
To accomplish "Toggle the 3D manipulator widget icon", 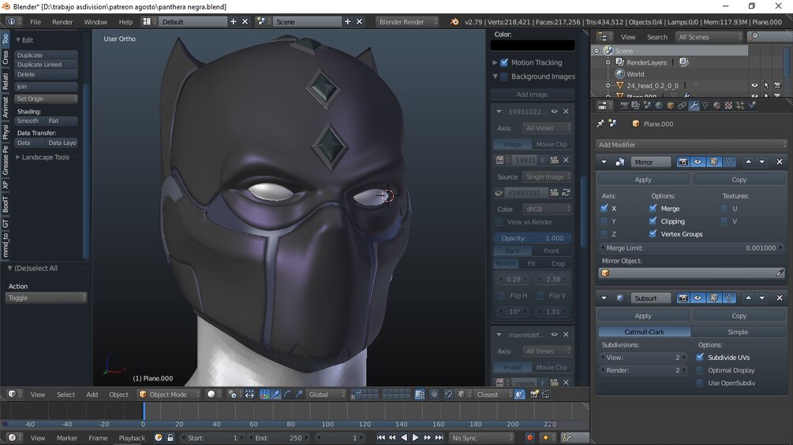I will pyautogui.click(x=264, y=395).
